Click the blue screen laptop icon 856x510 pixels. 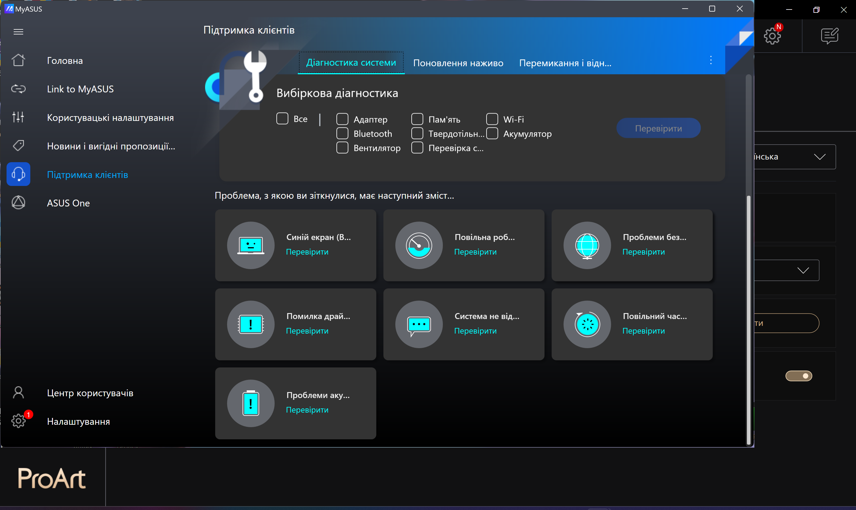251,245
